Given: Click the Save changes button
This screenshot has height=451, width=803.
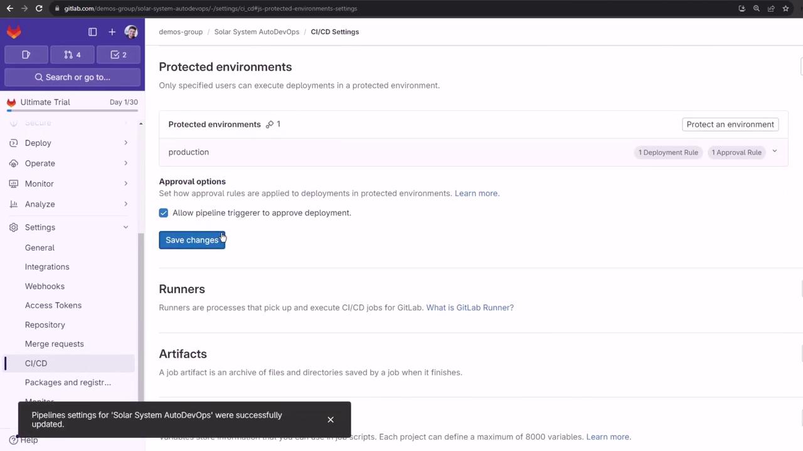Looking at the screenshot, I should [x=192, y=240].
